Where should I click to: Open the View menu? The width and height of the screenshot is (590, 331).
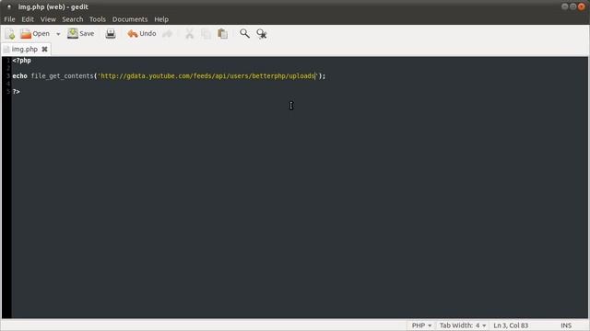[x=48, y=19]
